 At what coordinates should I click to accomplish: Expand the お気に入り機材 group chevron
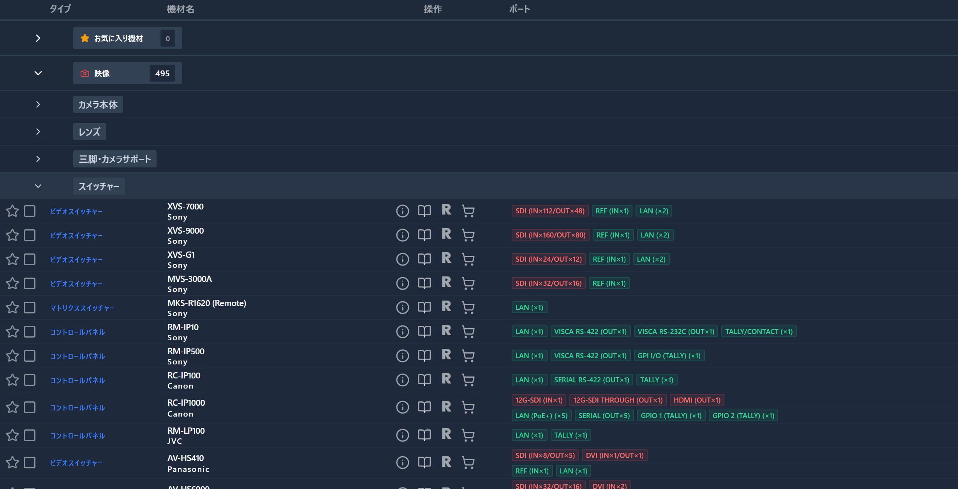tap(38, 38)
